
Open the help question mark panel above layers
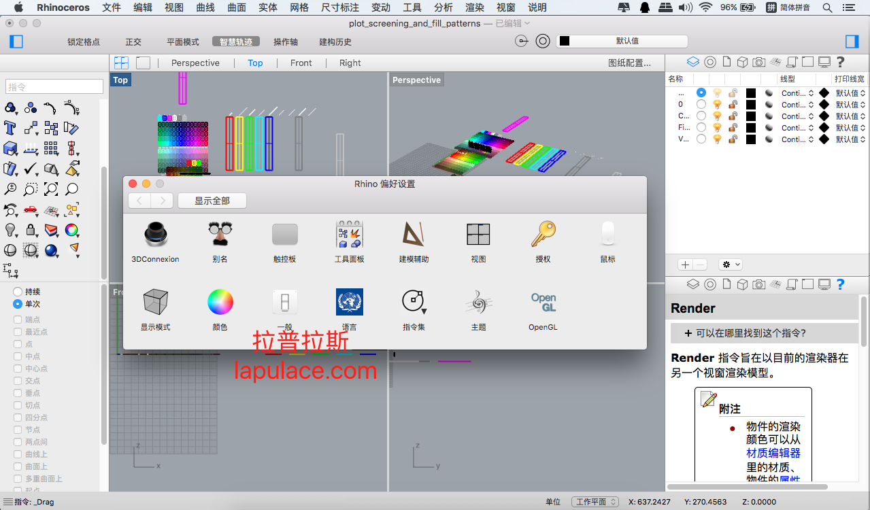840,62
